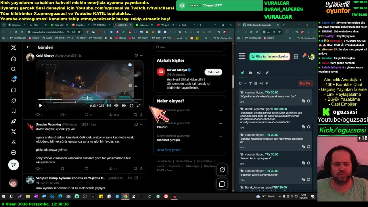Enter fullscreen on the tweet video

coord(139,106)
